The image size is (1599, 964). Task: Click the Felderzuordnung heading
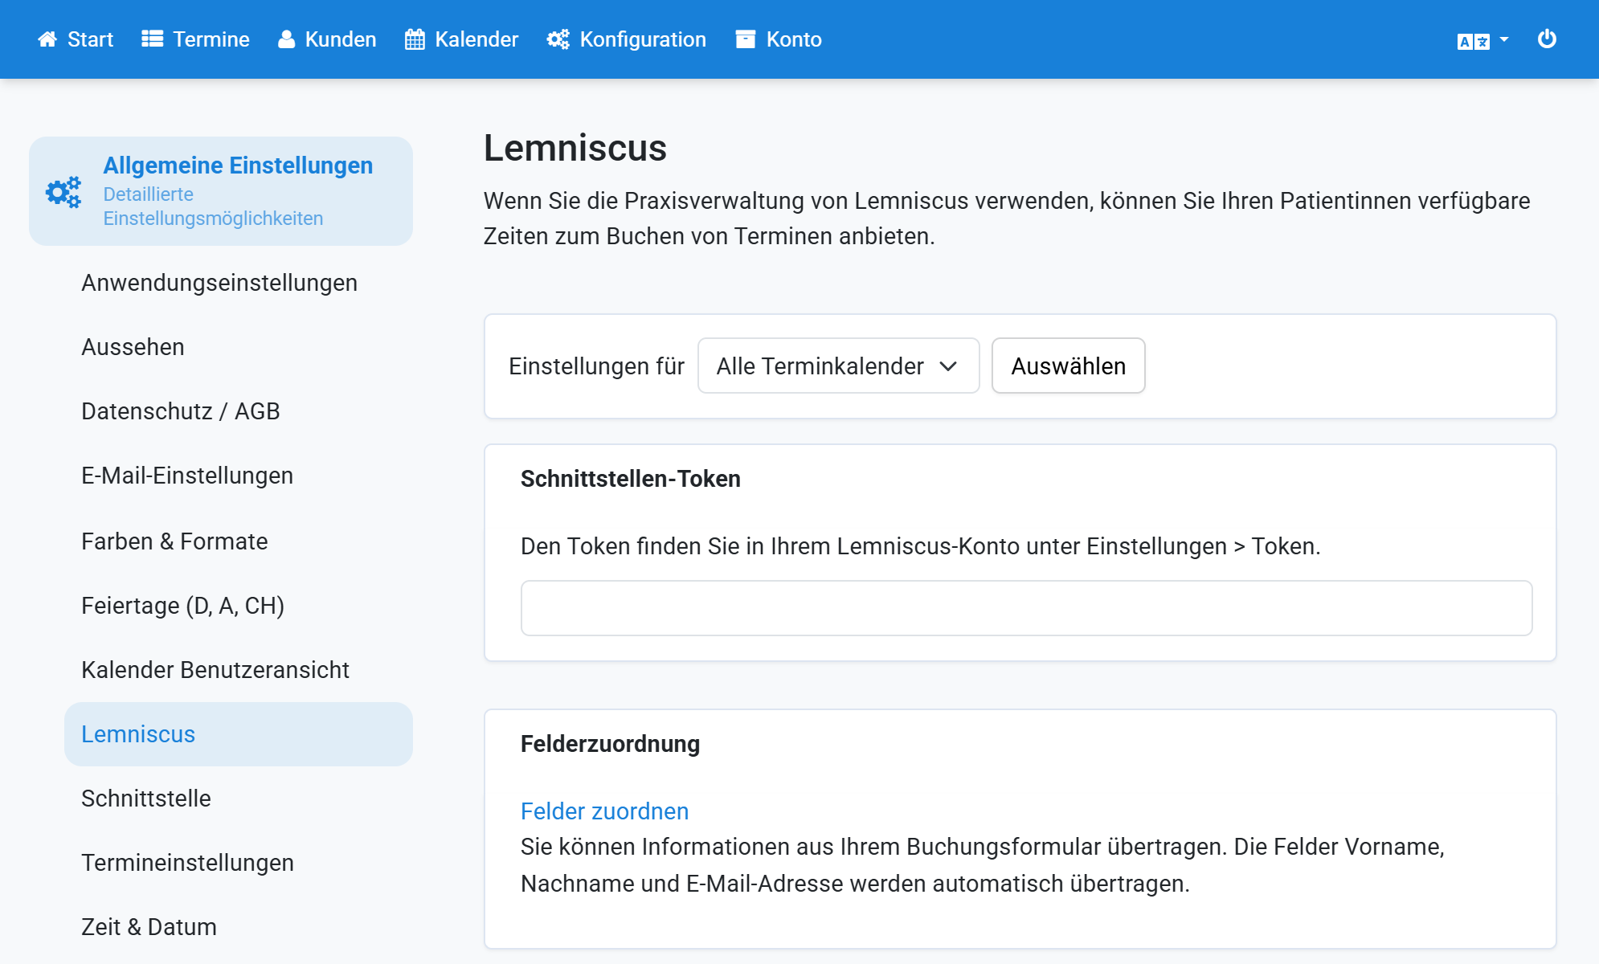pyautogui.click(x=611, y=744)
